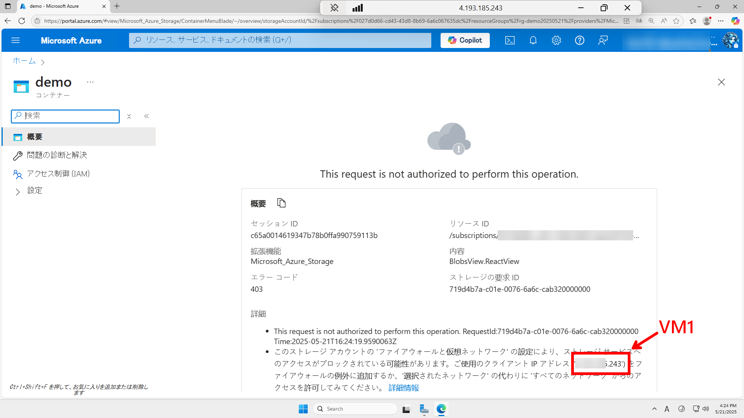Open the browser tab actions icon

coord(8,6)
